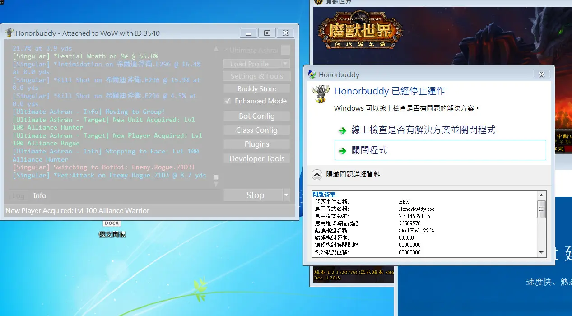572x316 pixels.
Task: Open Developer Tools
Action: click(257, 158)
